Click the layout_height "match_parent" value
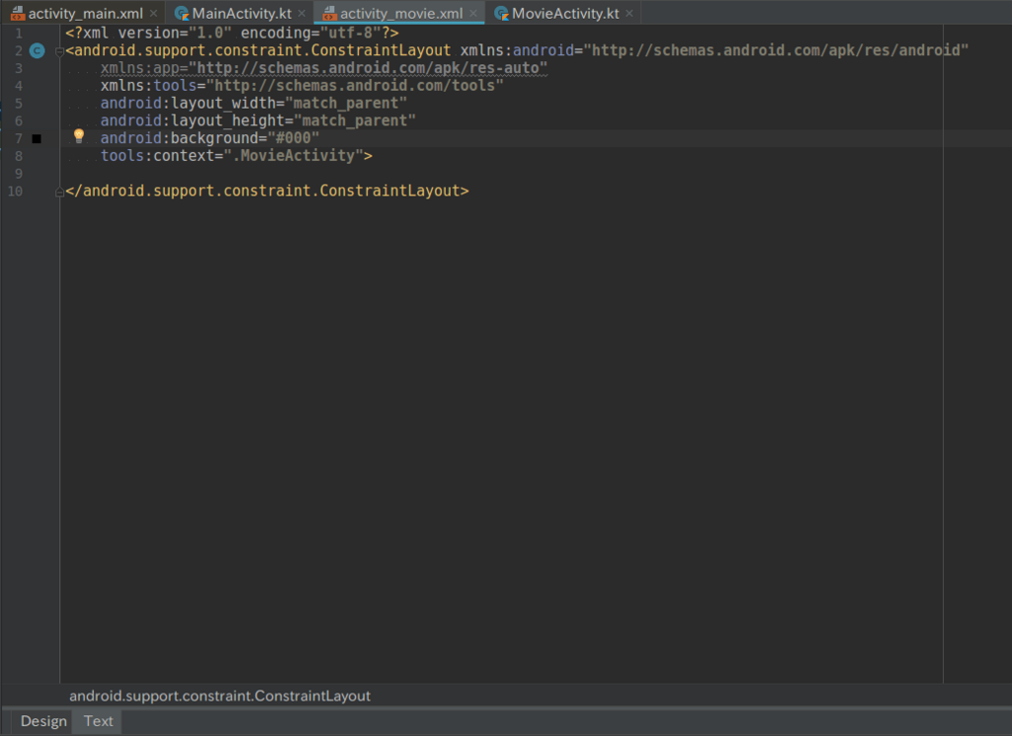1012x736 pixels. (x=355, y=121)
